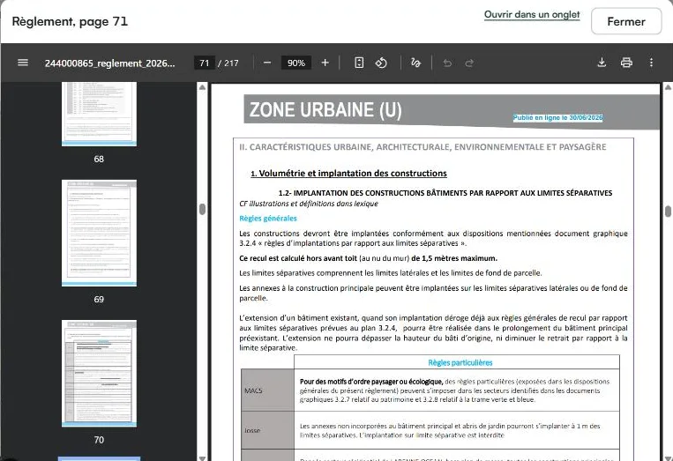This screenshot has height=461, width=673.
Task: Click the 'Règlement, page 71' title
Action: click(x=70, y=21)
